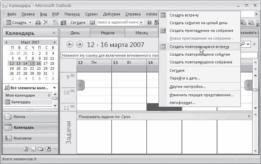Click the shortcuts icon at the pane bottom
261x164 pixels.
(48, 149)
